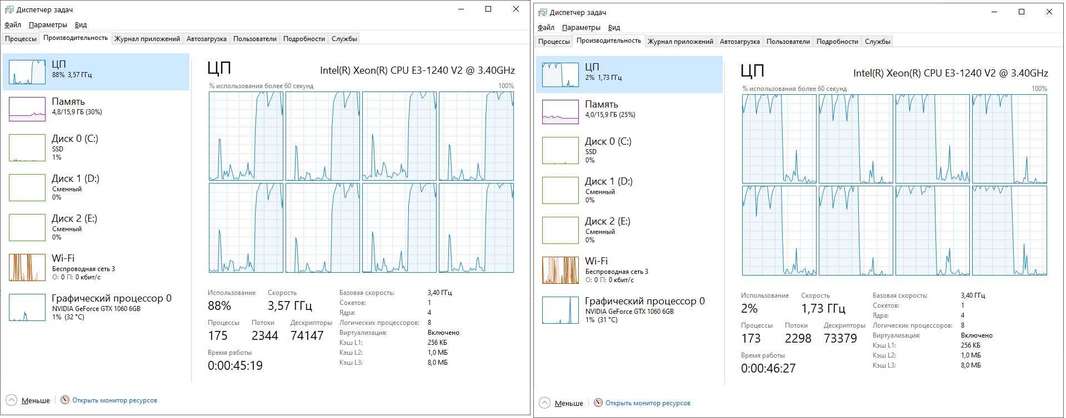Switch to Подробности tab in right window
Image resolution: width=1066 pixels, height=418 pixels.
point(837,42)
